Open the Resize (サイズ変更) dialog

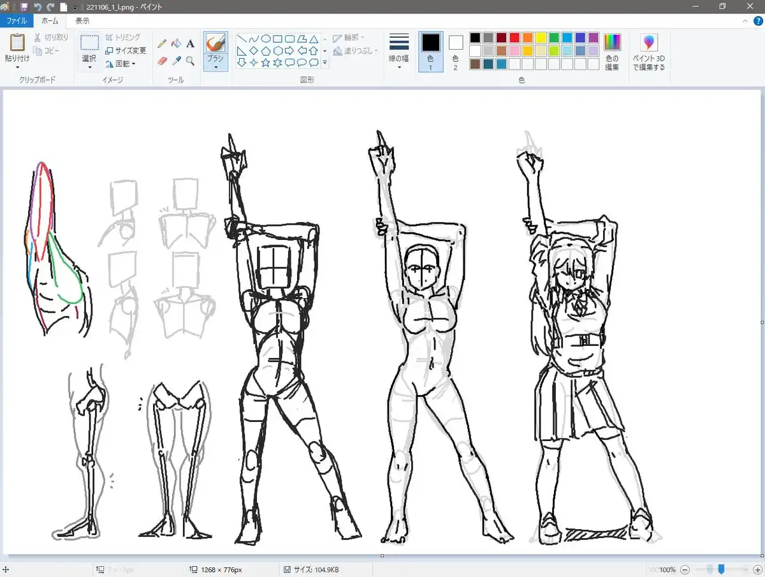125,50
